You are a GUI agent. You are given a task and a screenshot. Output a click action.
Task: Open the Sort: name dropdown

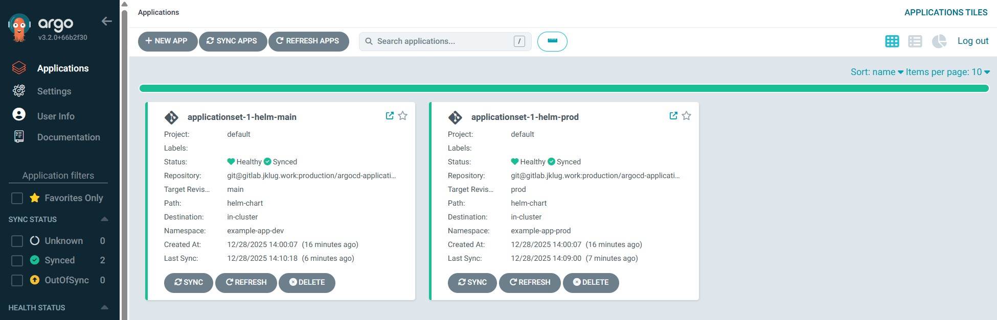pyautogui.click(x=876, y=72)
